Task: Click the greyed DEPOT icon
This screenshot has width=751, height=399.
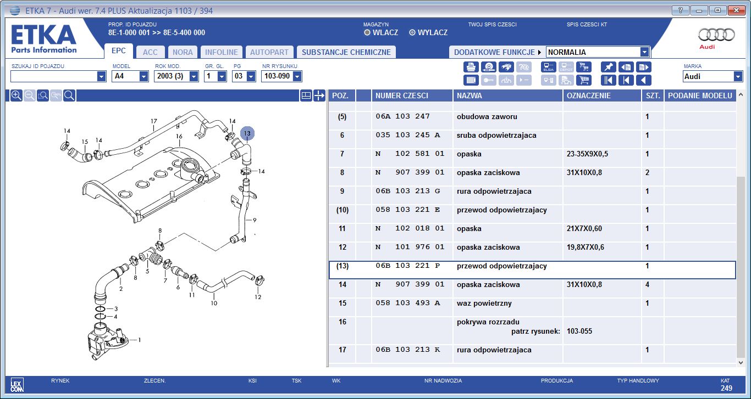Action: click(566, 67)
